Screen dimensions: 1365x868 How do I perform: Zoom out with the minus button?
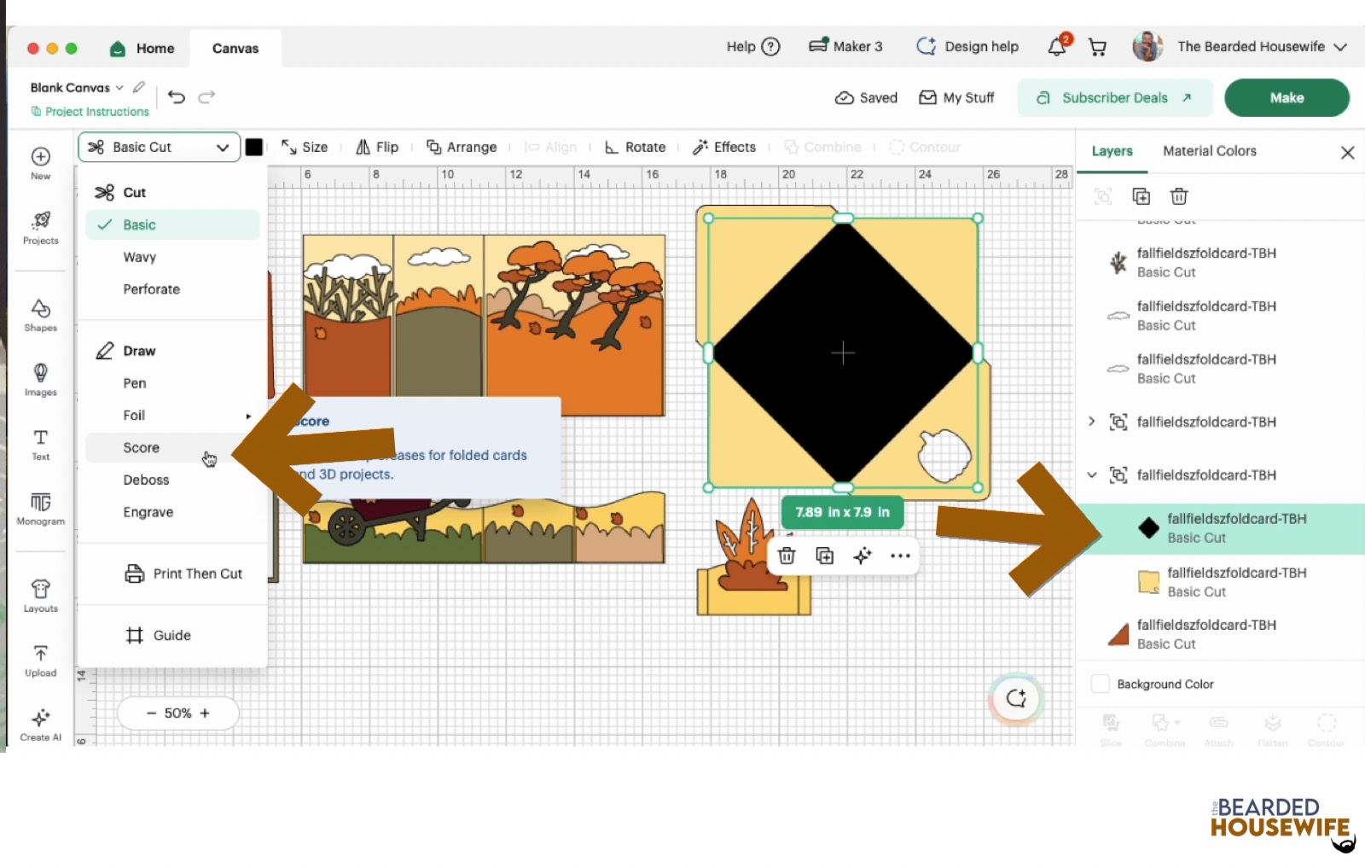click(151, 713)
